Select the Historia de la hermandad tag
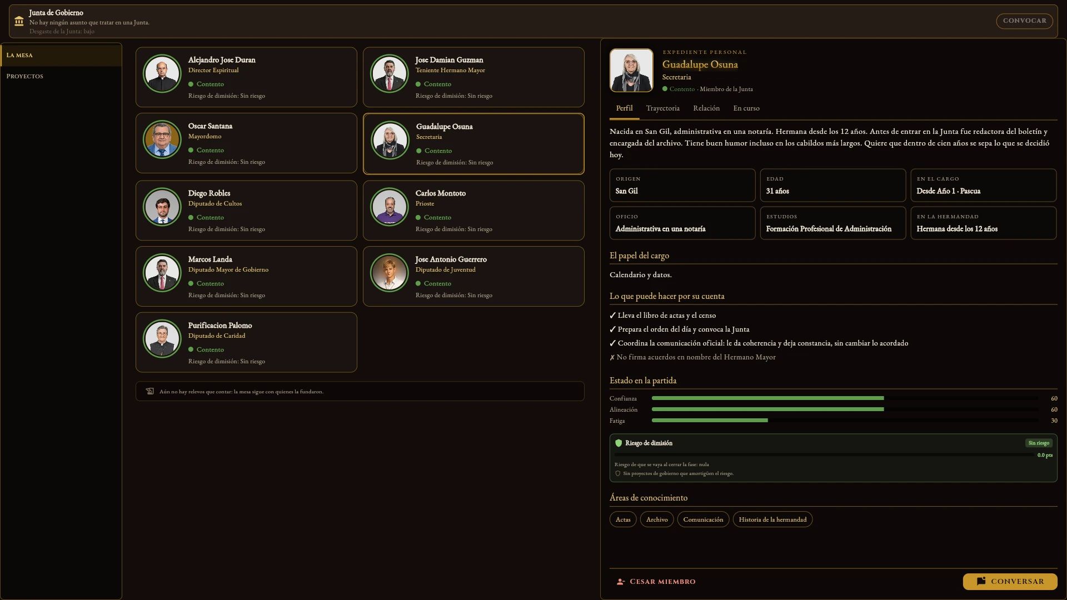Screen dimensions: 1067x600 point(772,519)
